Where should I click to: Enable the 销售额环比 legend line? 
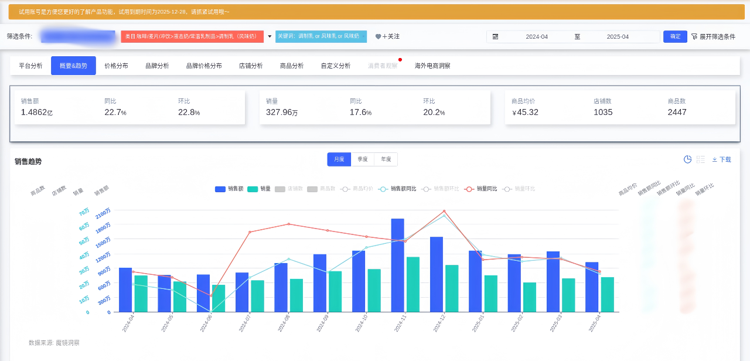click(x=441, y=189)
